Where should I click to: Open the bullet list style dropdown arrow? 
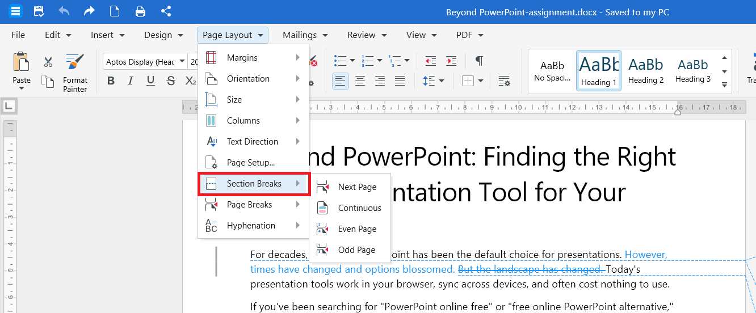[352, 61]
